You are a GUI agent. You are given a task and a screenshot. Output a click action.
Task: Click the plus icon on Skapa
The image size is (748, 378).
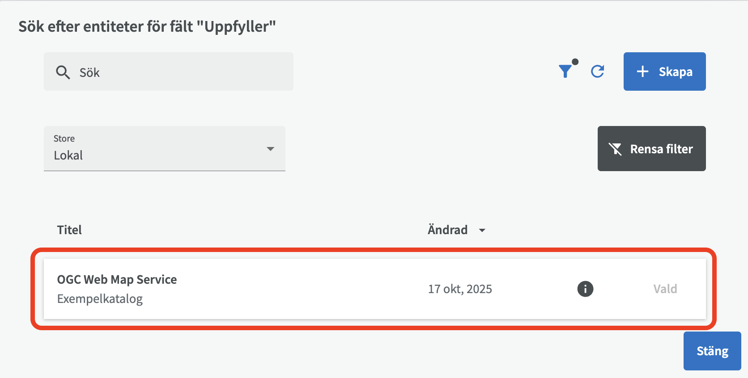tap(642, 71)
